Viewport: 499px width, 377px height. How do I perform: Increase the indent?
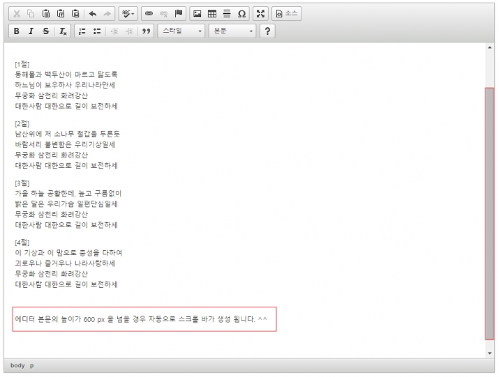coord(129,31)
